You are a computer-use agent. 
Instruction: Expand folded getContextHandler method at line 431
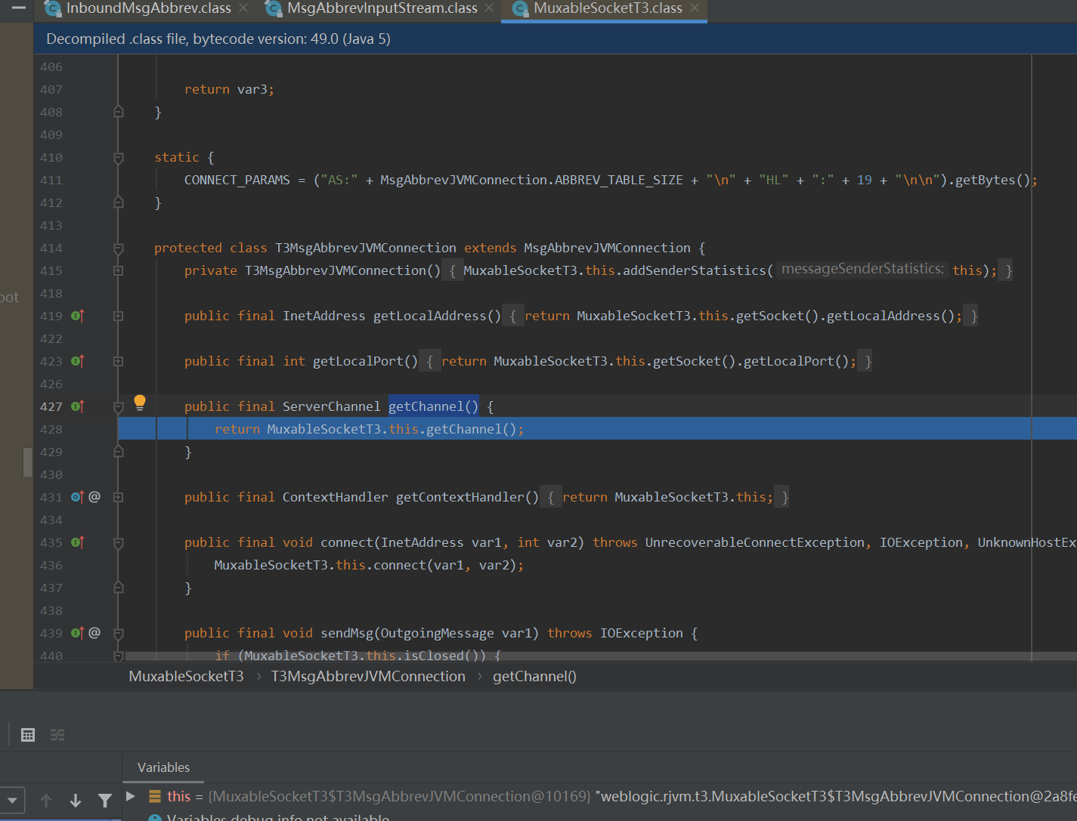click(x=118, y=497)
